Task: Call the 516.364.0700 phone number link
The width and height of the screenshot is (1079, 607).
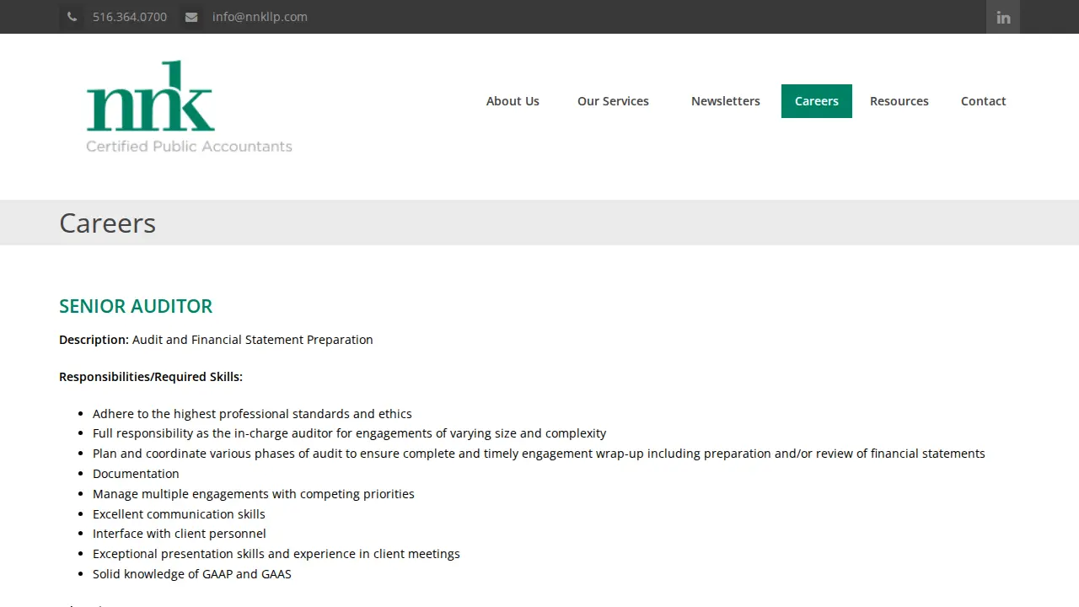Action: tap(130, 17)
